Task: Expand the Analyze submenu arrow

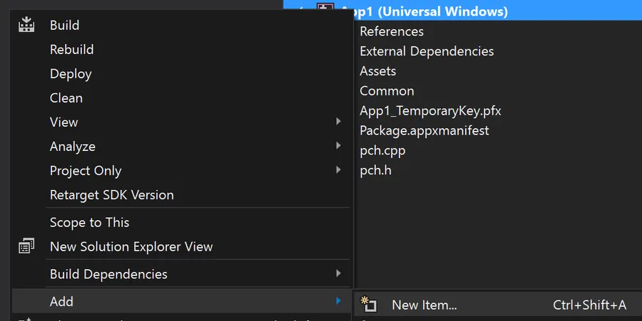Action: tap(338, 146)
